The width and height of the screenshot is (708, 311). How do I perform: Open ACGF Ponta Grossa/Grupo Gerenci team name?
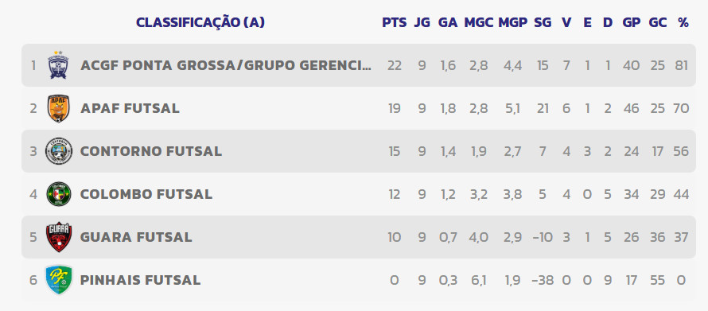pyautogui.click(x=226, y=65)
